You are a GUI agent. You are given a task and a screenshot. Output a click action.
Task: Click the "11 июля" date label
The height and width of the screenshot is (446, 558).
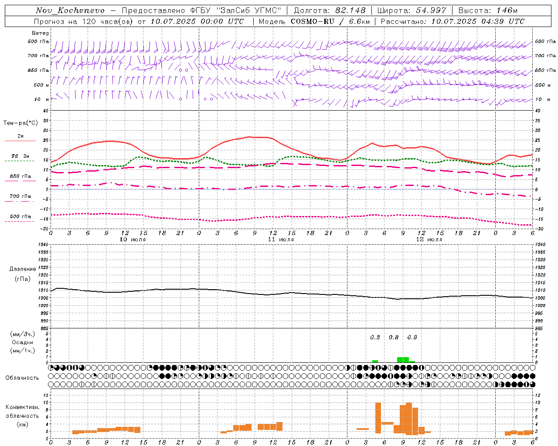pyautogui.click(x=281, y=240)
